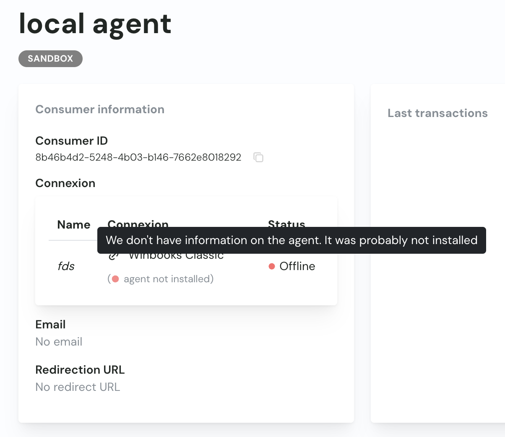Click the italic fds connexion name

tap(66, 266)
